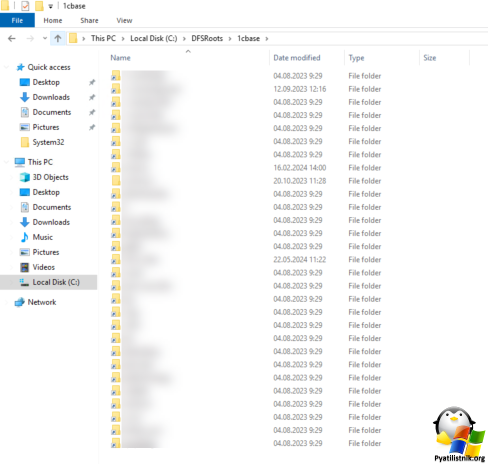Image resolution: width=488 pixels, height=464 pixels.
Task: Open 3D Objects under This PC
Action: [x=50, y=177]
